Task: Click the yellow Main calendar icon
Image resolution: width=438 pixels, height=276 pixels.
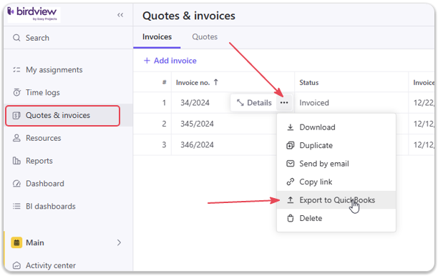Action: pyautogui.click(x=16, y=242)
